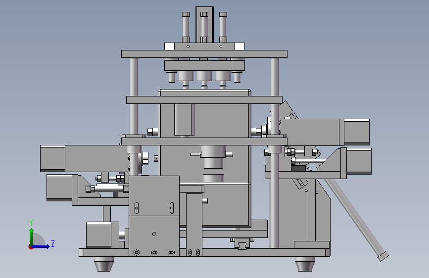The width and height of the screenshot is (429, 278).
Task: Select the right conical foot under the base
Action: [305, 264]
